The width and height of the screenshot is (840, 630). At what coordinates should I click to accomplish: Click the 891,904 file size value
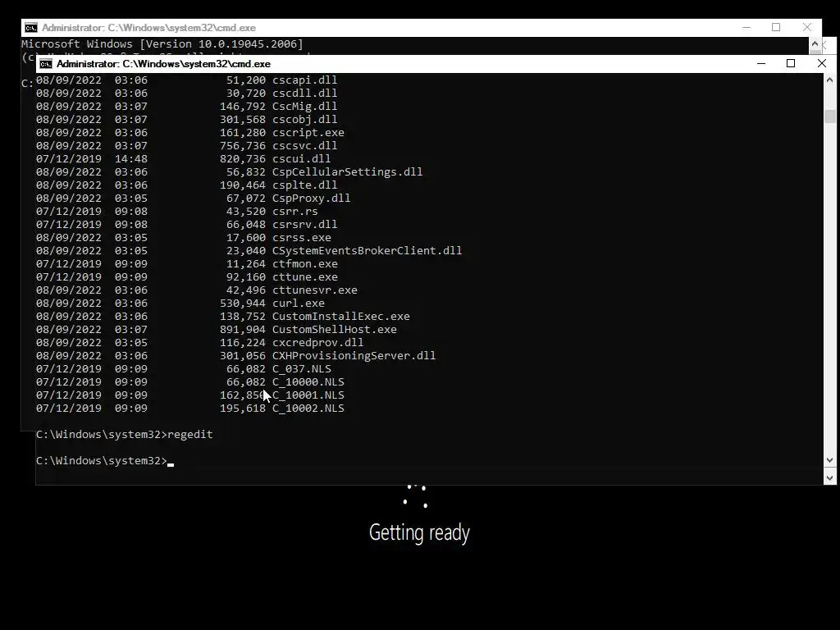pos(243,330)
